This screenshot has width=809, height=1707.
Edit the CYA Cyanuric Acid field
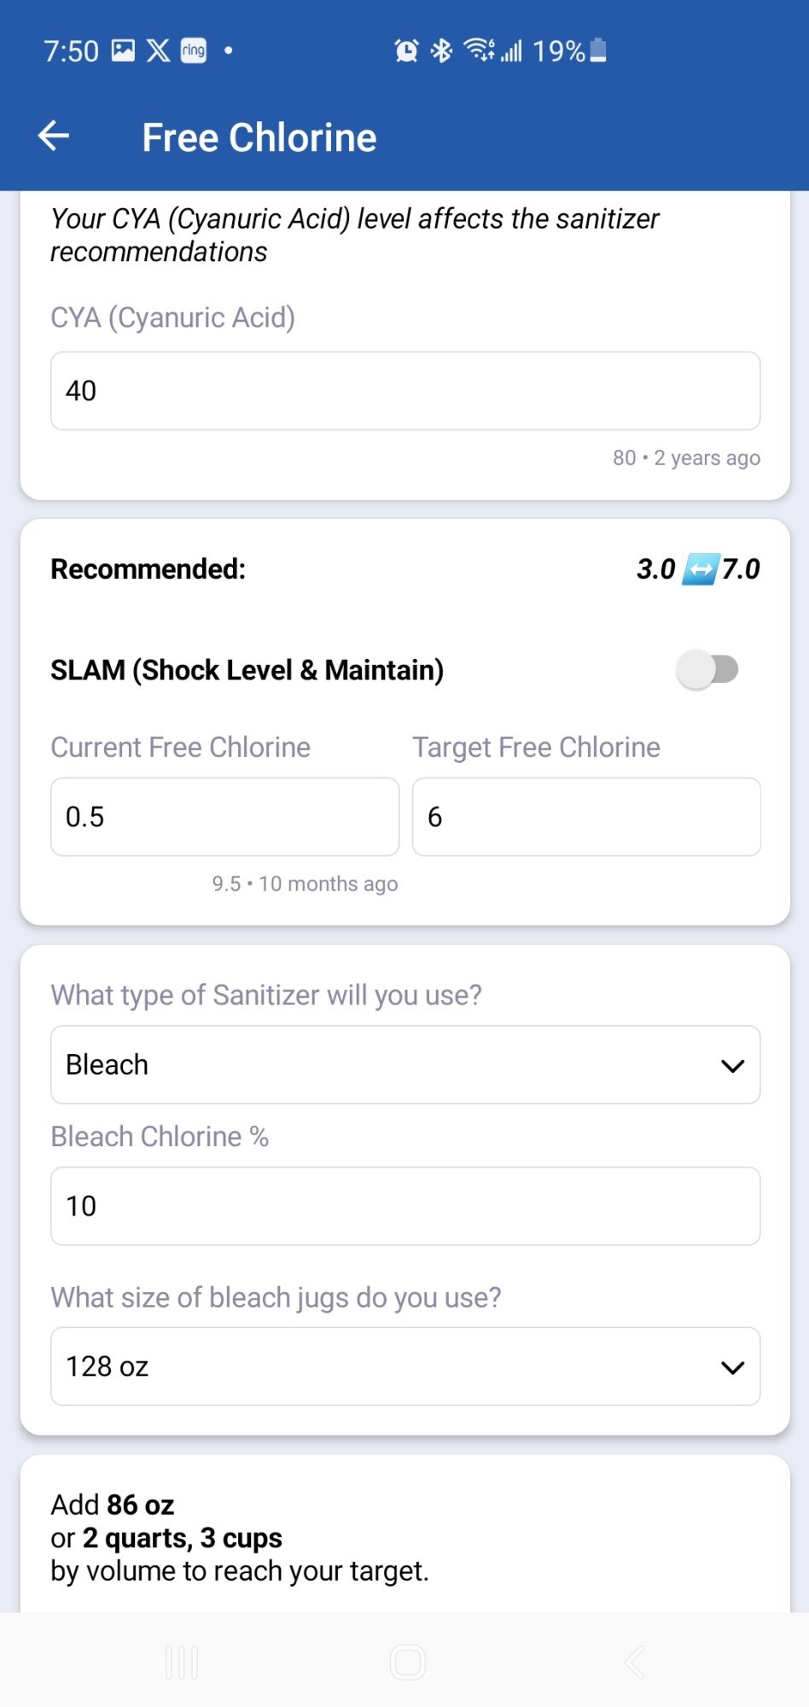click(405, 391)
